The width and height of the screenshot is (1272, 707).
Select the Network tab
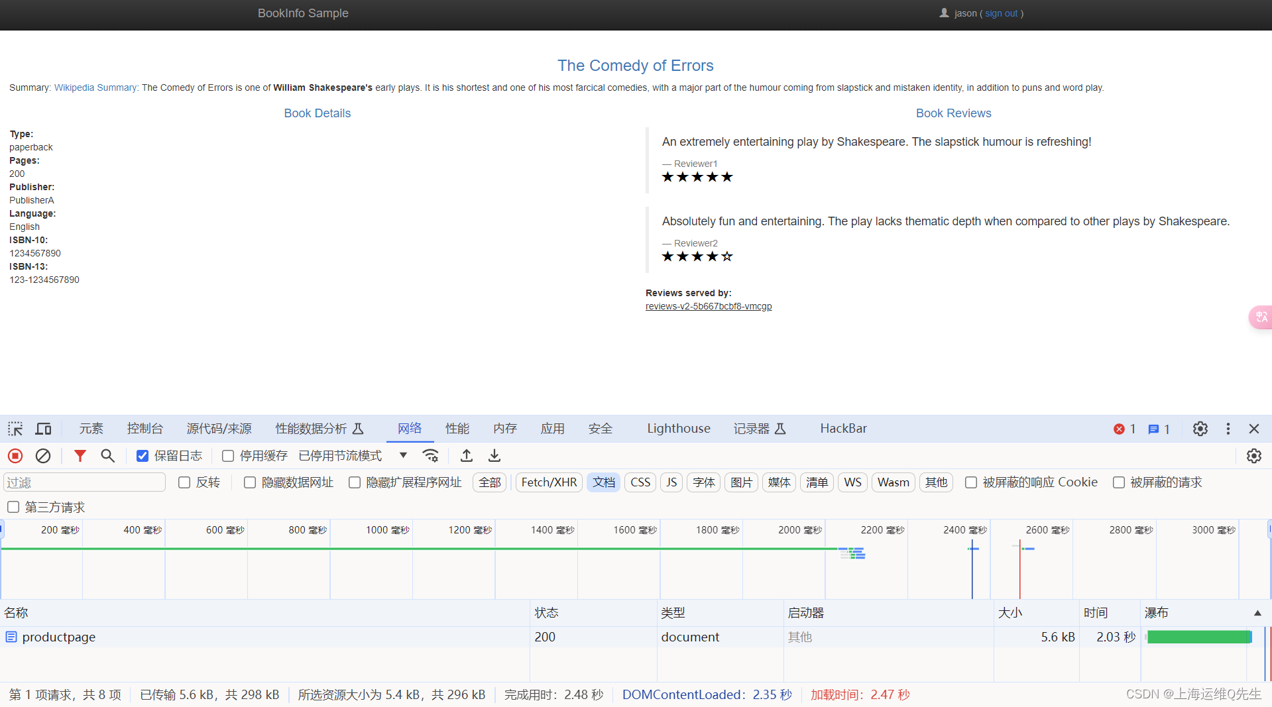(410, 429)
